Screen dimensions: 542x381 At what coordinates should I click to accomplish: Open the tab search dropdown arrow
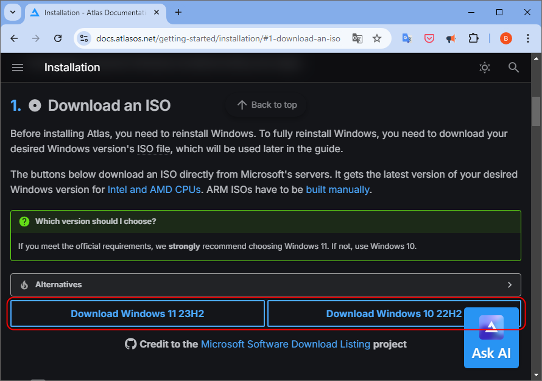click(x=13, y=12)
